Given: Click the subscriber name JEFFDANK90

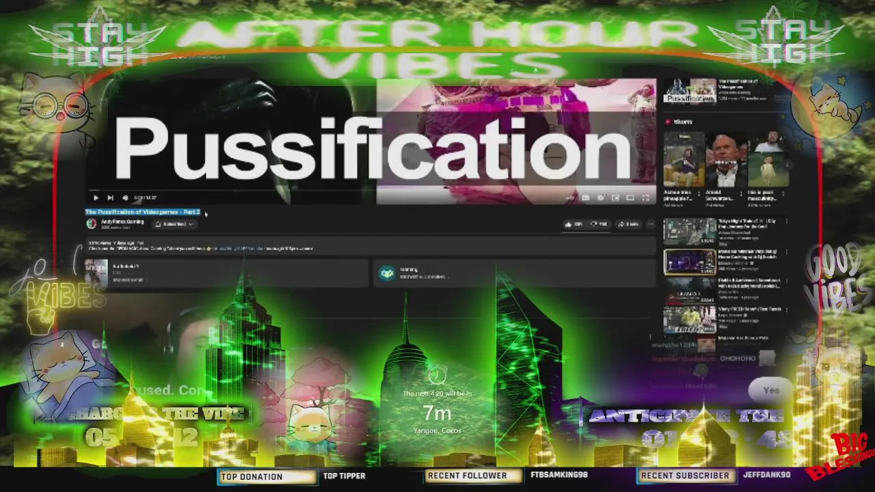Looking at the screenshot, I should 766,475.
